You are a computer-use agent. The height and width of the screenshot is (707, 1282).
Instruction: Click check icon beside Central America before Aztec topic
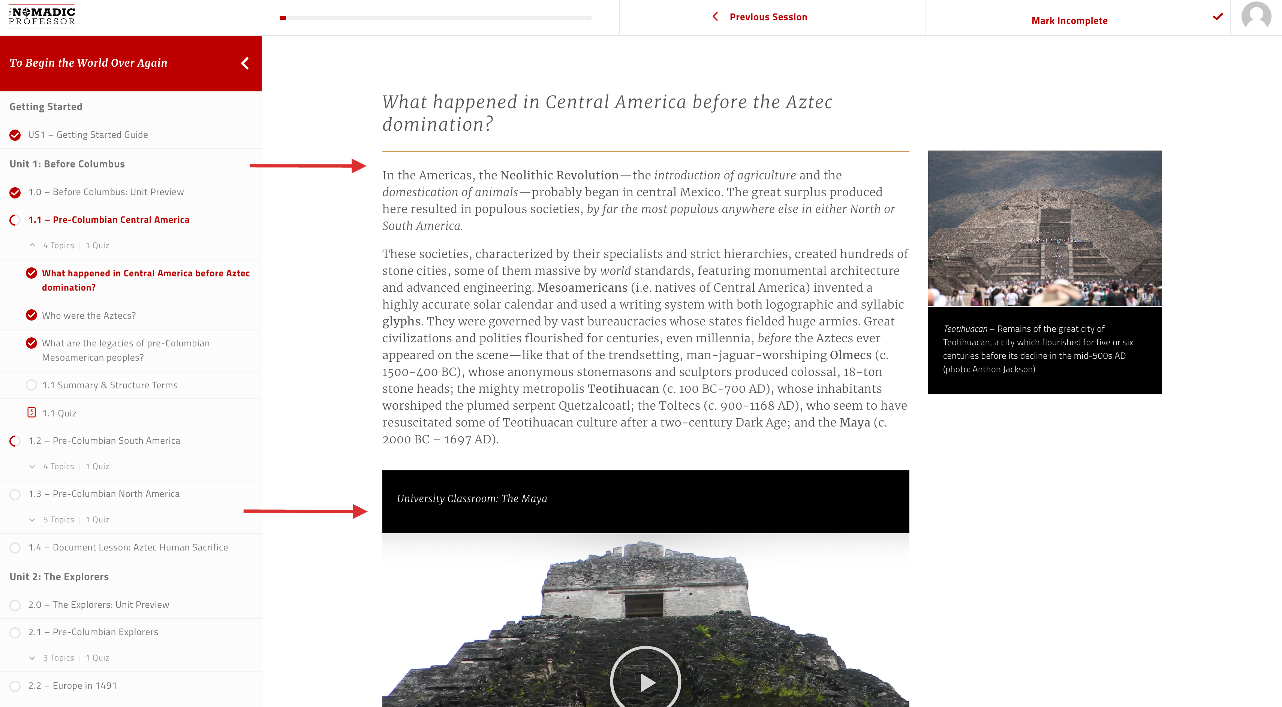point(31,273)
